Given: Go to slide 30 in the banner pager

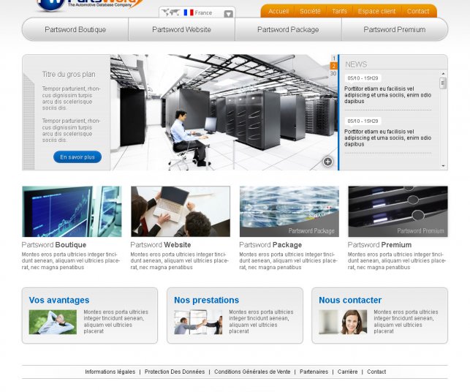Looking at the screenshot, I should [x=333, y=73].
